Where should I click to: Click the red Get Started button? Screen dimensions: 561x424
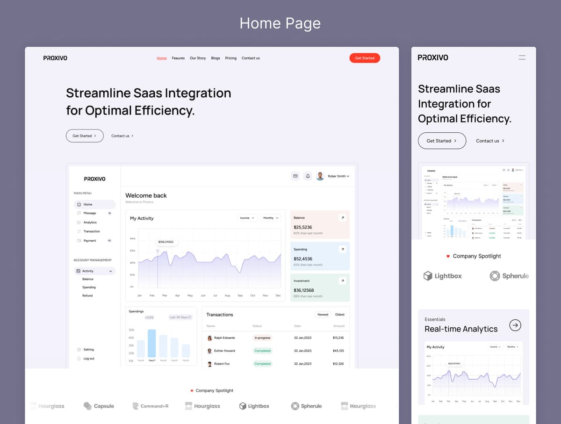pos(365,58)
